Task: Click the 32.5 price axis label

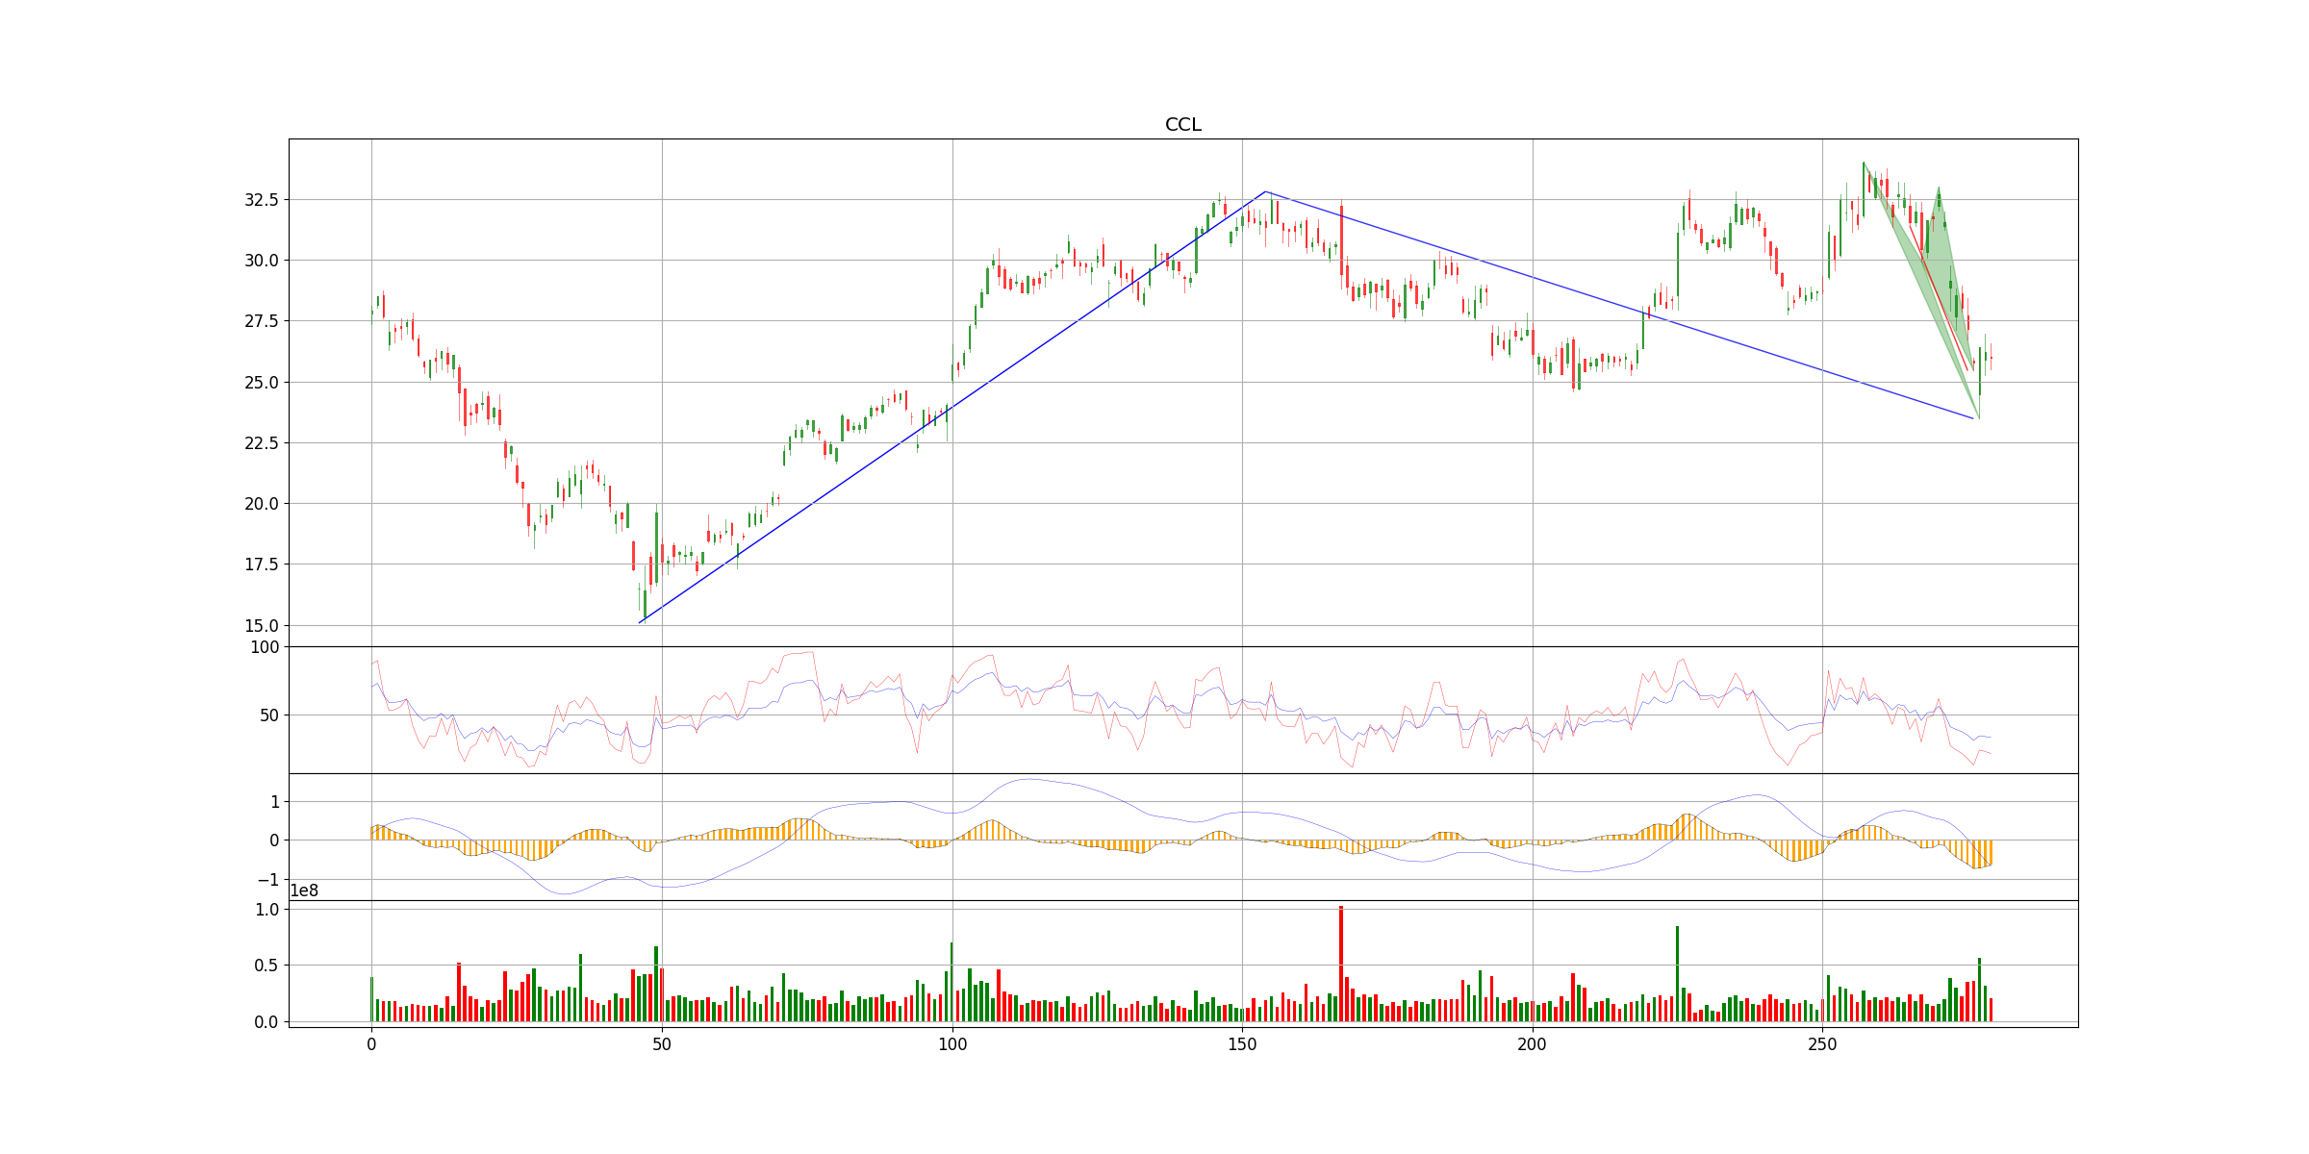Action: (261, 200)
